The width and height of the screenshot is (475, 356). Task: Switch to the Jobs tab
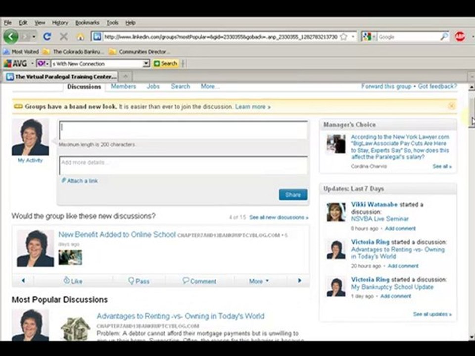pyautogui.click(x=153, y=86)
